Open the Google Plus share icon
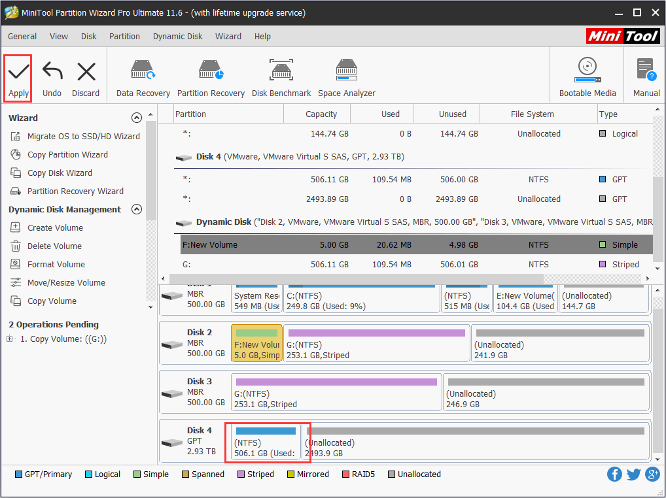The image size is (666, 498). pyautogui.click(x=652, y=474)
